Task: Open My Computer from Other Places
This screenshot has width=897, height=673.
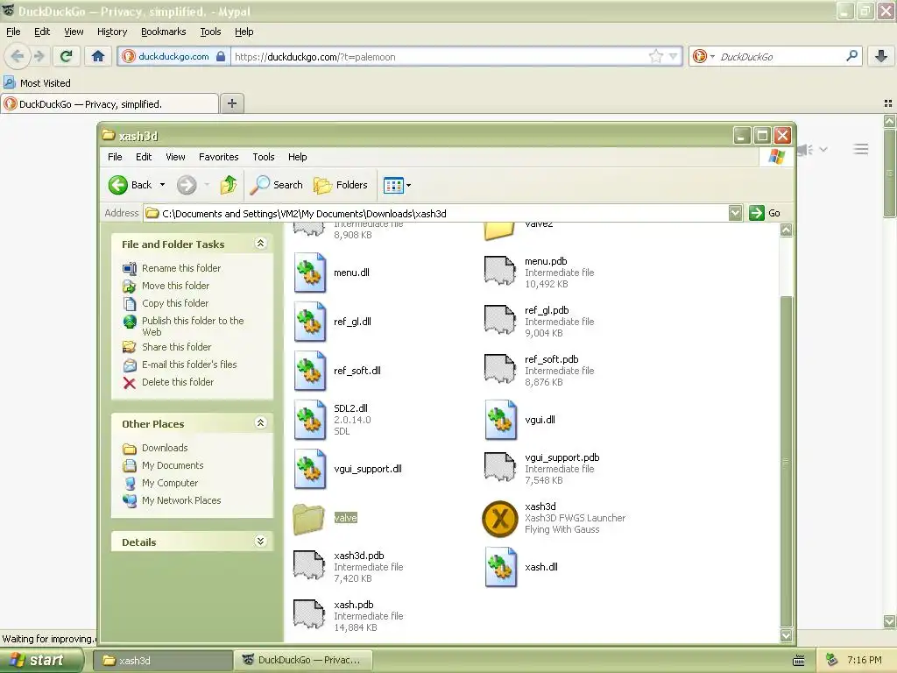Action: pos(170,483)
